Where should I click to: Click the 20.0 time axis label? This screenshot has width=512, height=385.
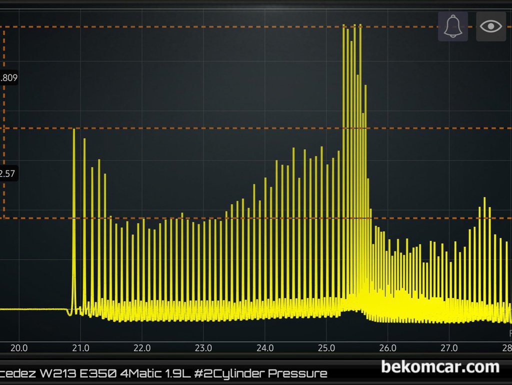[x=19, y=348]
